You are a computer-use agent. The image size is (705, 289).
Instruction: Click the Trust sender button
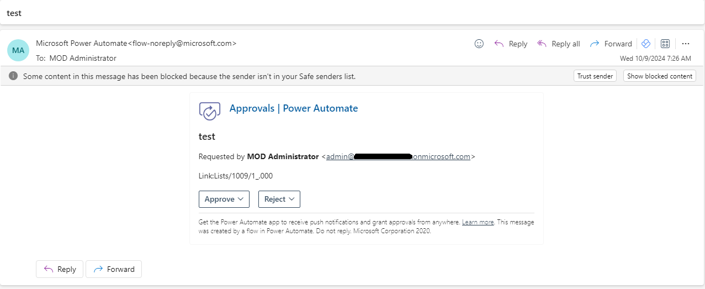[595, 76]
